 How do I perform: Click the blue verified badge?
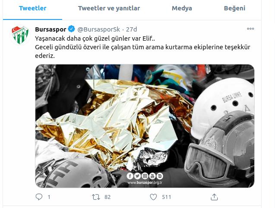point(71,29)
